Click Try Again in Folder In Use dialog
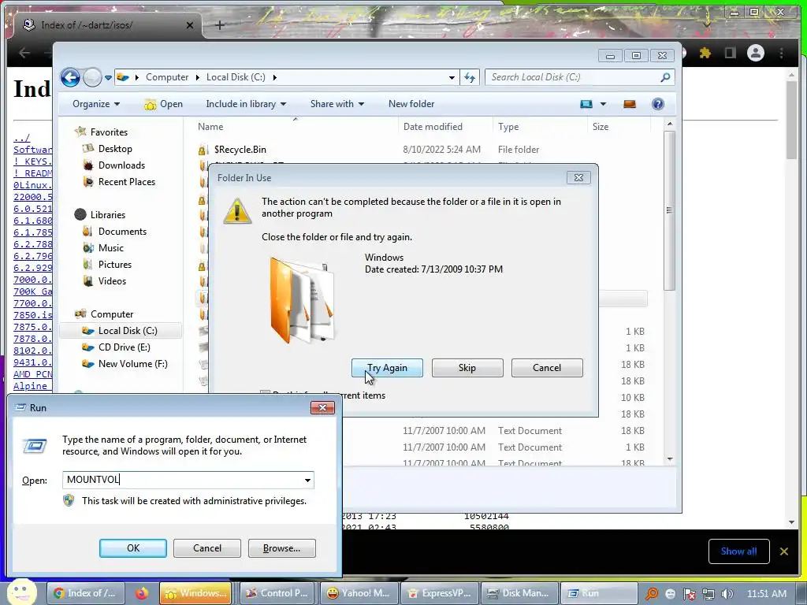 pyautogui.click(x=387, y=368)
